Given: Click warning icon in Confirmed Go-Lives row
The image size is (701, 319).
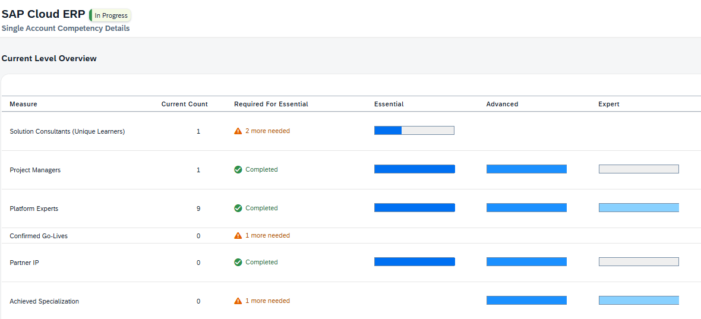Looking at the screenshot, I should 238,236.
